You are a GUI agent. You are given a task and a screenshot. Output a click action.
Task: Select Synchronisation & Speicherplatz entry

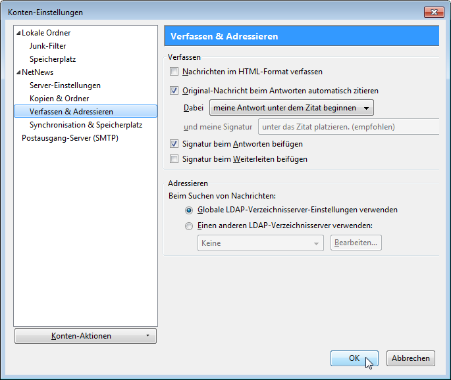(86, 125)
